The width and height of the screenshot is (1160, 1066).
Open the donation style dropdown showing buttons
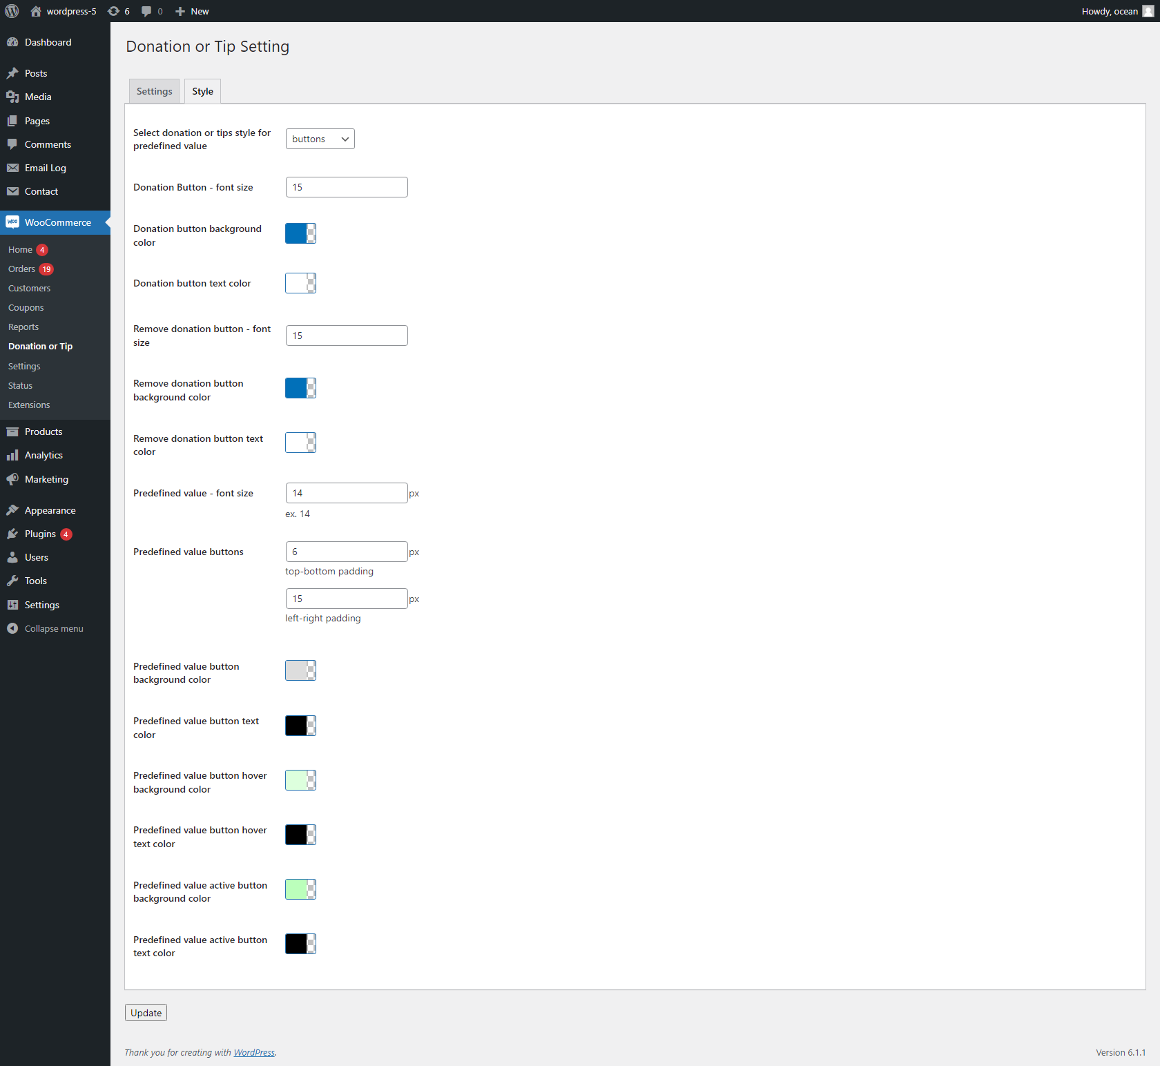319,138
